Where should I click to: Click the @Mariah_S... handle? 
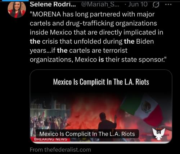click(100, 5)
